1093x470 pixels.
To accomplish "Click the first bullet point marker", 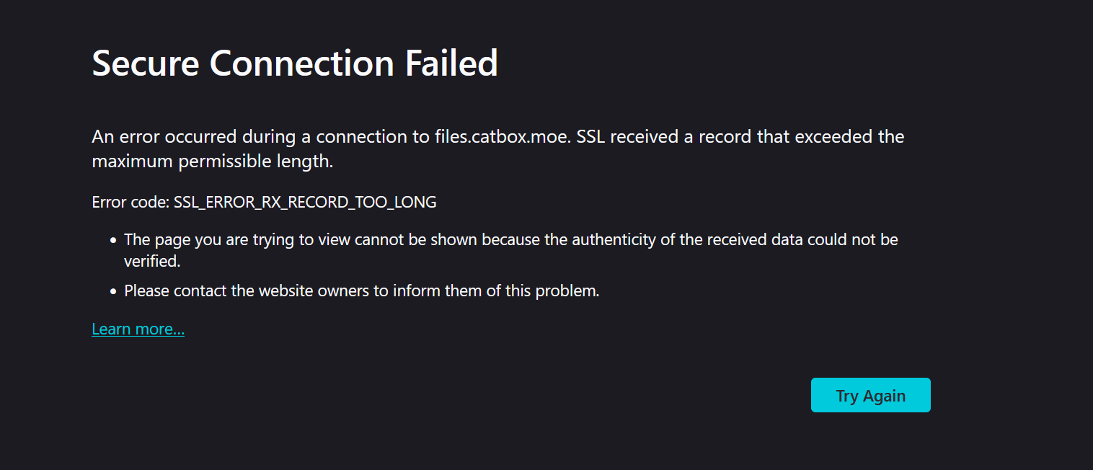I will [113, 240].
